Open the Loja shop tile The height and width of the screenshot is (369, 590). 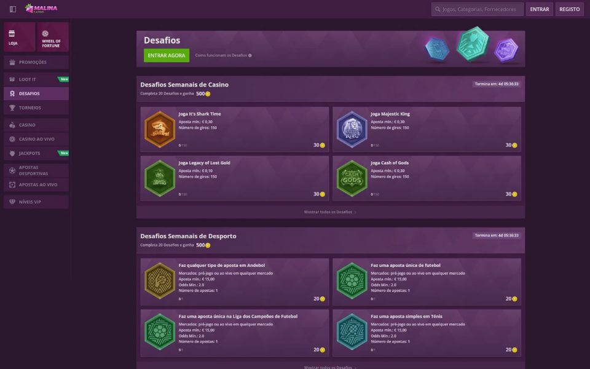coord(20,37)
